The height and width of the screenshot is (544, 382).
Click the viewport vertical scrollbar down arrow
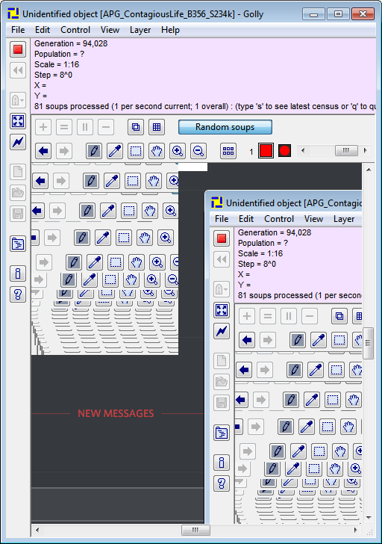point(369,518)
